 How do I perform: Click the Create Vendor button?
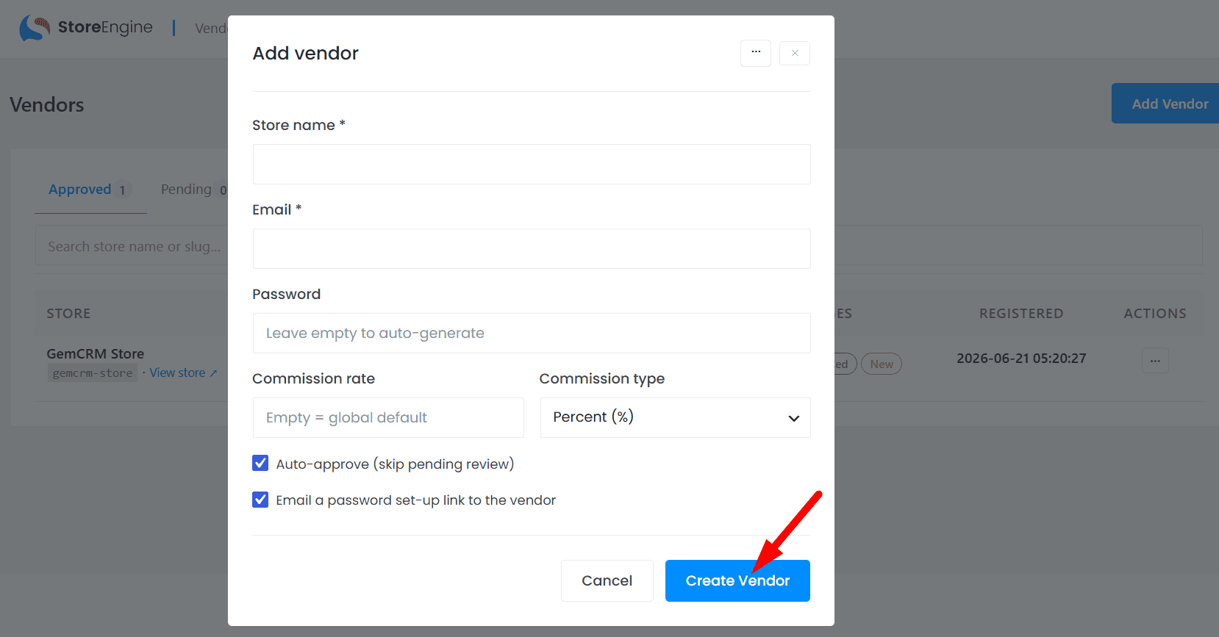coord(737,580)
